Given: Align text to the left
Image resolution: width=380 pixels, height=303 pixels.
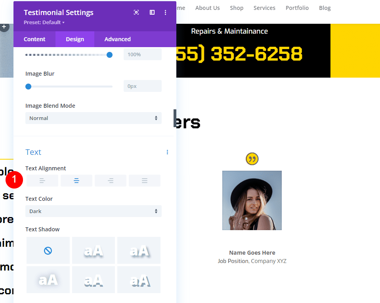Looking at the screenshot, I should 42,181.
